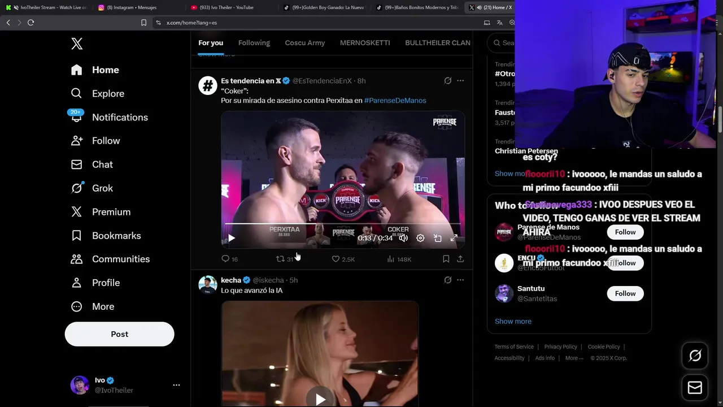Bookmark the Es tendencia post
The image size is (723, 407).
coord(446,259)
